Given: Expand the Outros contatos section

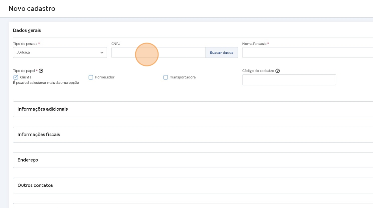Looking at the screenshot, I should (193, 185).
